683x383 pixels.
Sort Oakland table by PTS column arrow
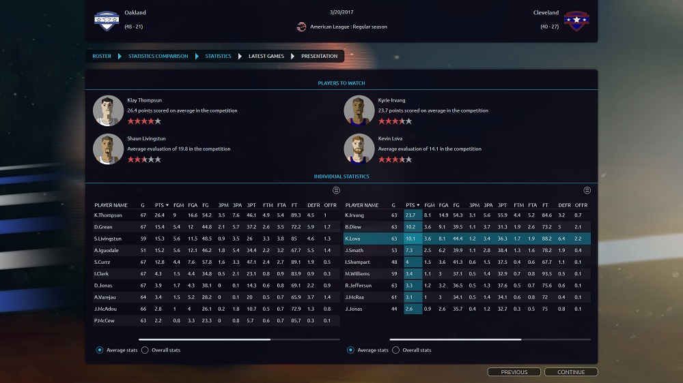167,205
